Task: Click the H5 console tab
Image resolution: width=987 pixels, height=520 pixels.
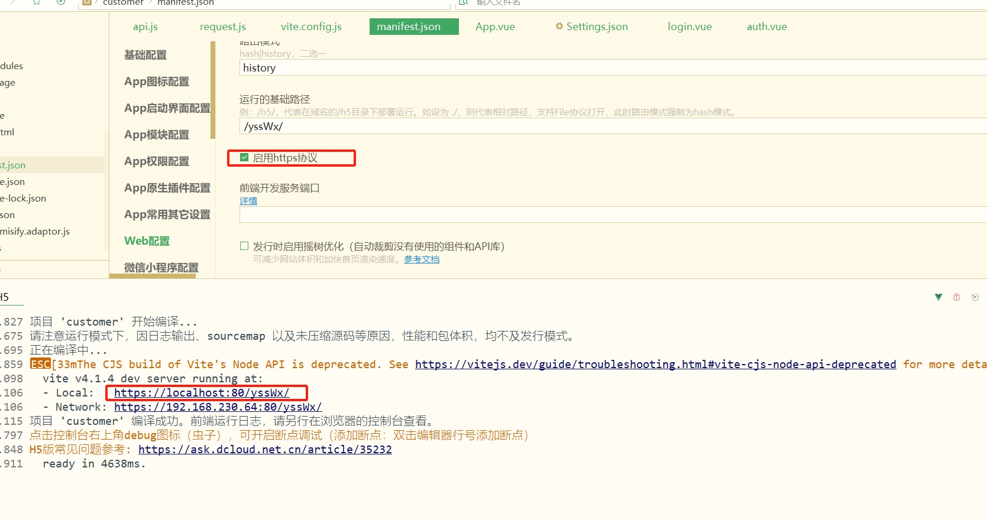Action: pos(5,297)
